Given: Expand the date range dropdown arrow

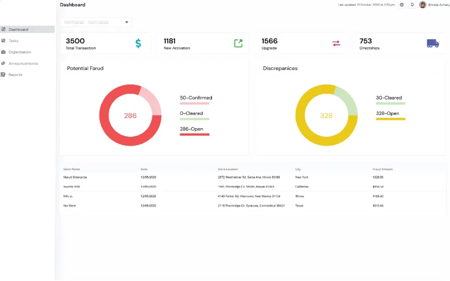Looking at the screenshot, I should click(127, 22).
